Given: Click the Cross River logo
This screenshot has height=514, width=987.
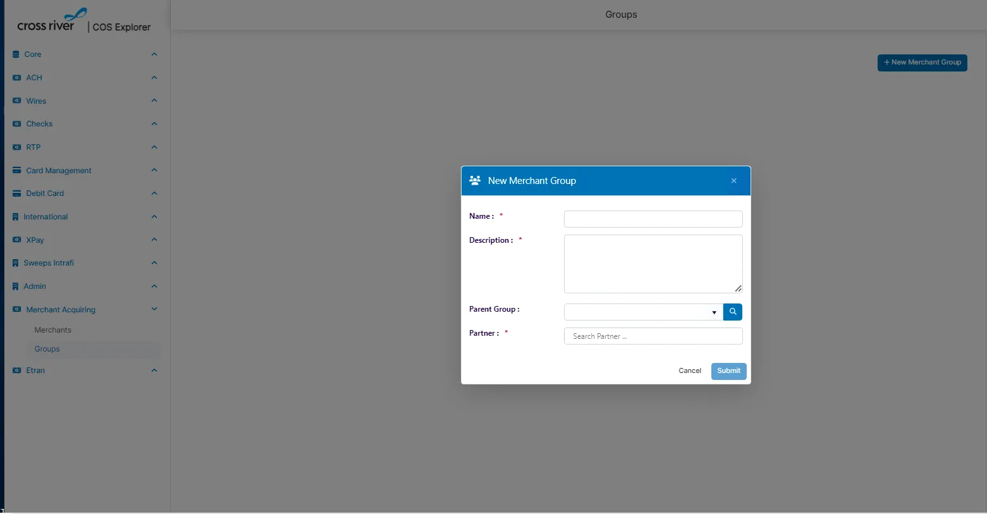Looking at the screenshot, I should click(52, 20).
